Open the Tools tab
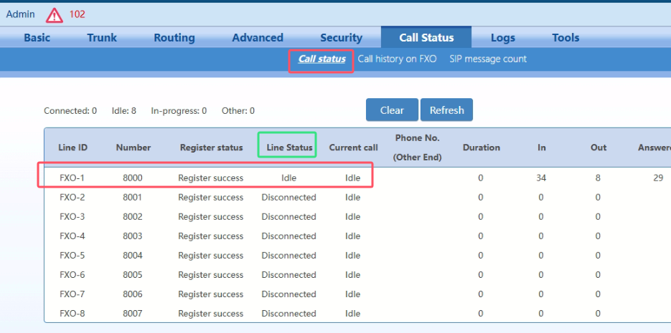The width and height of the screenshot is (671, 333). [566, 38]
